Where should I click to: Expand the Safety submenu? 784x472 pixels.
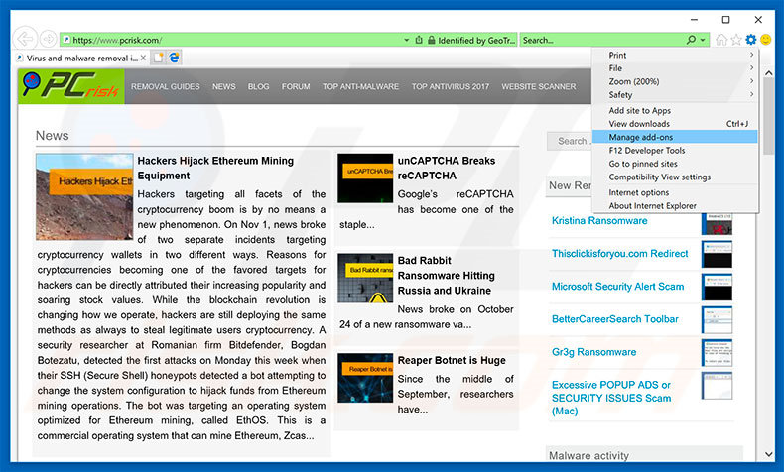[x=680, y=95]
